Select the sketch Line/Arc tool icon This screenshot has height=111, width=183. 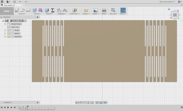[x=23, y=10]
